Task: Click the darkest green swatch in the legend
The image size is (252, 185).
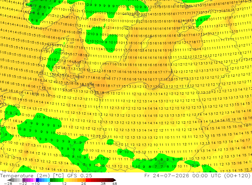Action: coord(51,180)
